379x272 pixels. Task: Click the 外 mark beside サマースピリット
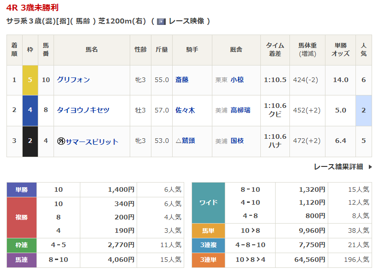coord(60,142)
